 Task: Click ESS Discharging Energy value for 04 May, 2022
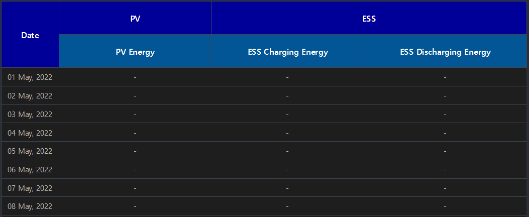pyautogui.click(x=445, y=133)
